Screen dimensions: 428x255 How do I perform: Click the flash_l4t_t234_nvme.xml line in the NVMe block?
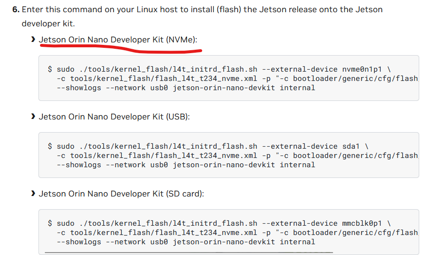(x=238, y=78)
